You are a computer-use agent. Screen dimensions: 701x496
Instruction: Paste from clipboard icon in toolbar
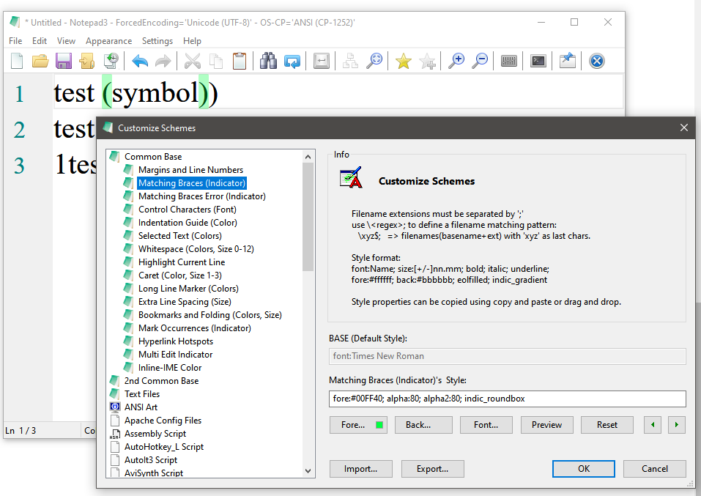pos(240,62)
